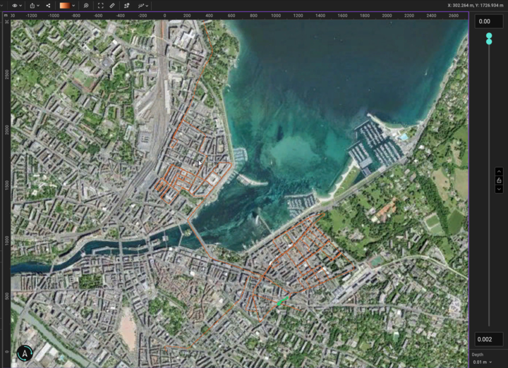Image resolution: width=508 pixels, height=368 pixels.
Task: Click the down chevron below the lock
Action: pyautogui.click(x=499, y=189)
